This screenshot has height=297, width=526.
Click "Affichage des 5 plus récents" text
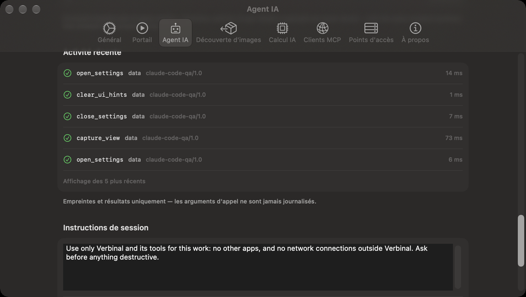104,181
